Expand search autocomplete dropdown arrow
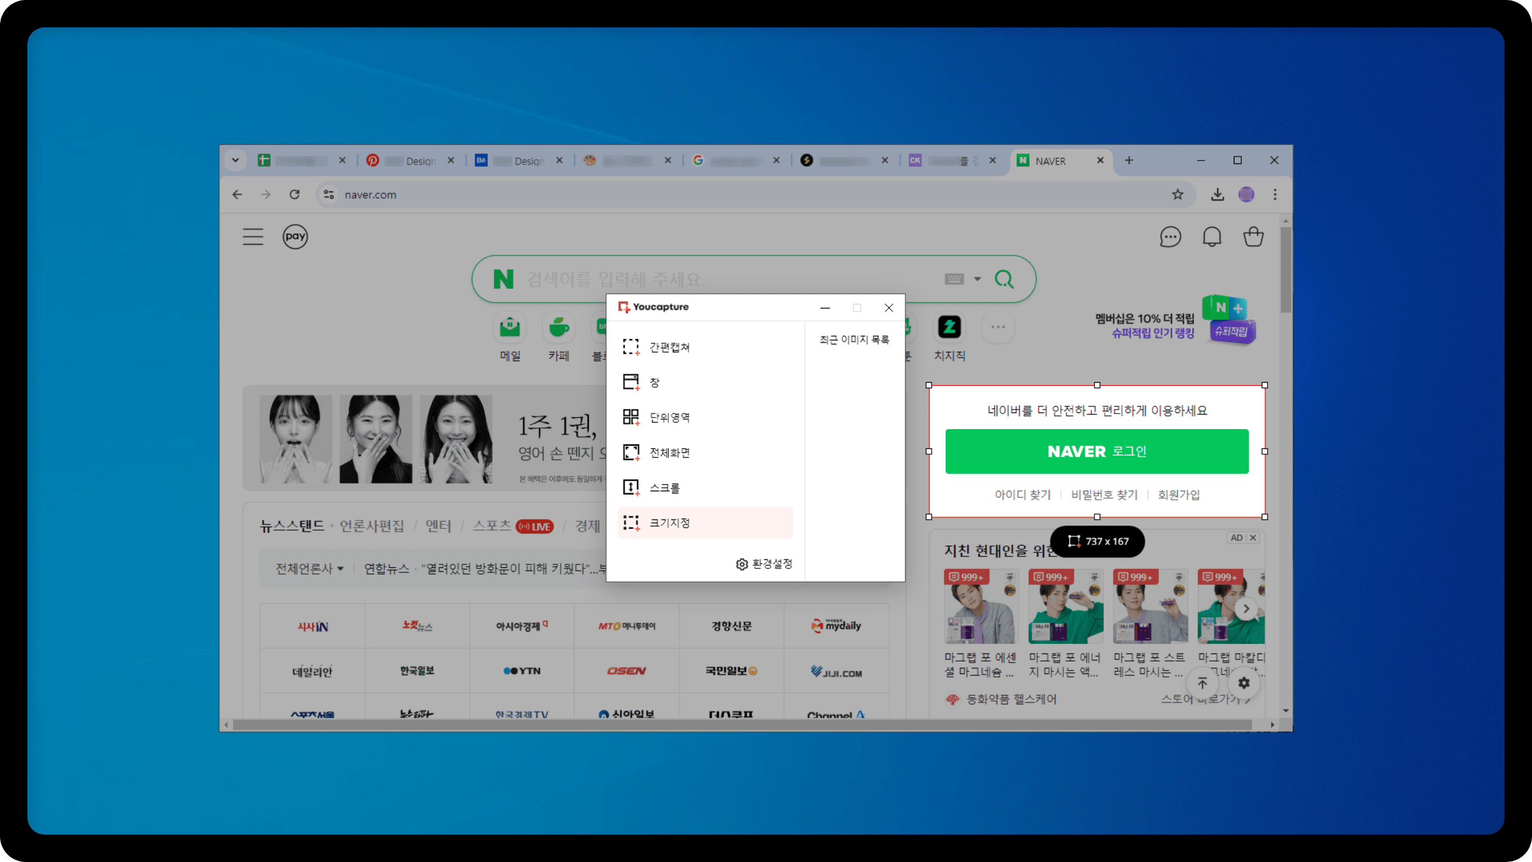The image size is (1532, 862). pos(977,279)
